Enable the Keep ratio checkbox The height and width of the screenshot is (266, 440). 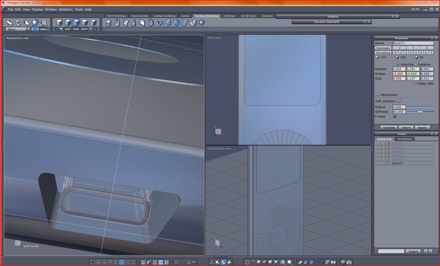pyautogui.click(x=415, y=84)
